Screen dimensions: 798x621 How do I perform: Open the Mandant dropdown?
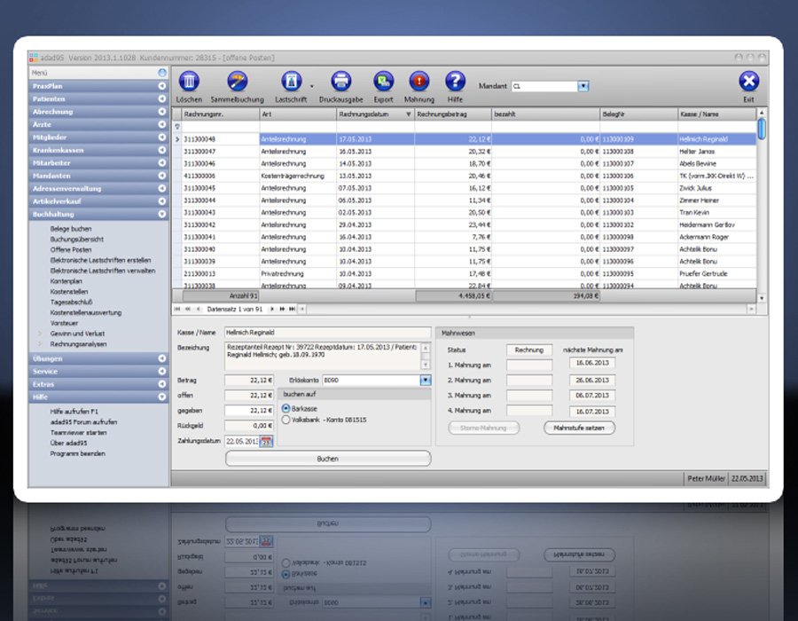click(x=583, y=86)
